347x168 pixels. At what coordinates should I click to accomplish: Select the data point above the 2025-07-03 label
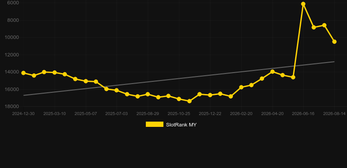click(117, 91)
